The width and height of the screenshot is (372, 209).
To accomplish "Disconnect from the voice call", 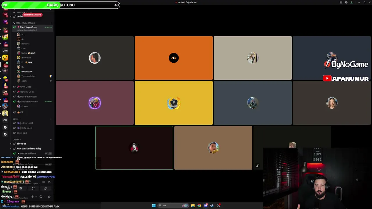I will tap(49, 182).
